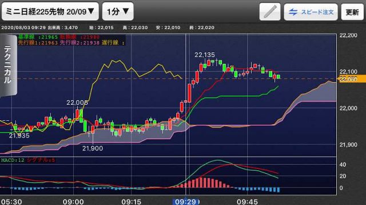
Task: Tap the 21,900 price axis label
Action: (348, 145)
